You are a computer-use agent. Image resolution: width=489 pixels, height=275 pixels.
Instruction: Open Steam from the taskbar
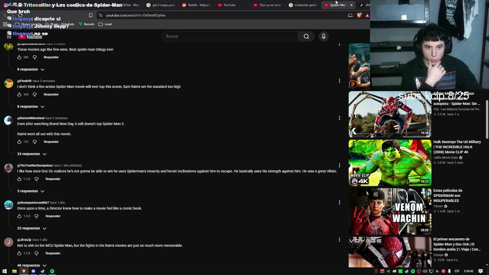pyautogui.click(x=42, y=271)
